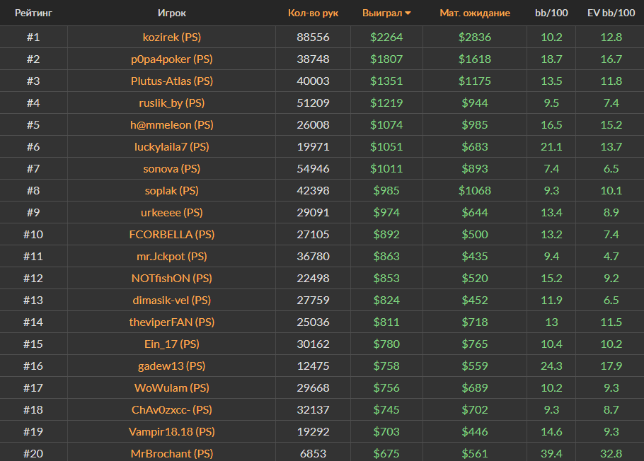The height and width of the screenshot is (461, 644).
Task: Select FCORBELLA (PS) in the ranking
Action: pyautogui.click(x=171, y=234)
